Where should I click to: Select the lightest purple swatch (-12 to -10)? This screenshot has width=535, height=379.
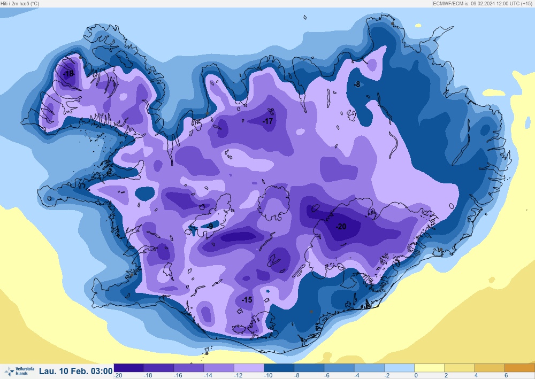[x=249, y=368]
